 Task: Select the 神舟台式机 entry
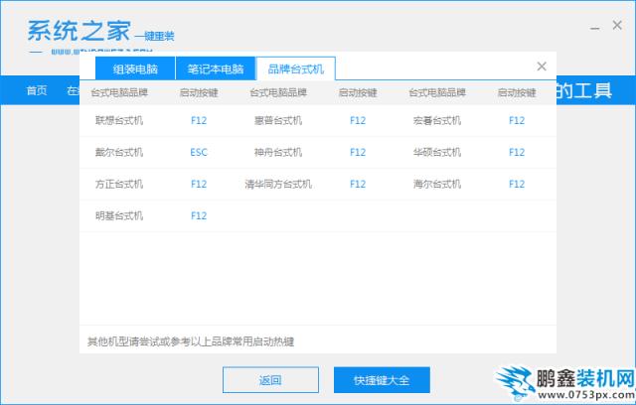point(278,152)
